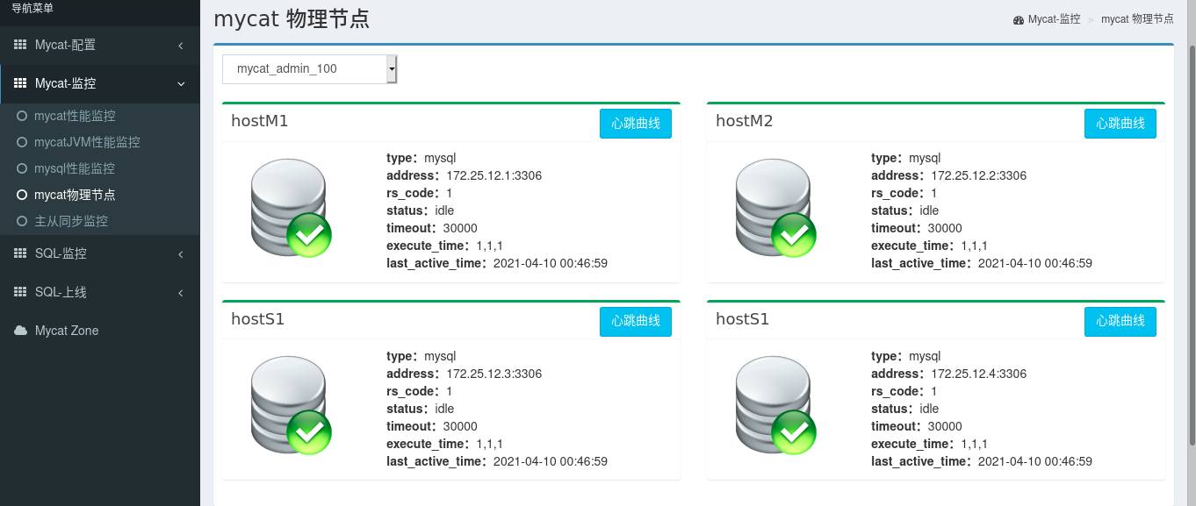This screenshot has width=1196, height=506.
Task: Open SQL-上线 menu
Action: point(100,292)
